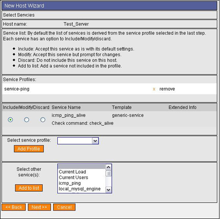Select the Include radio button for icmp_ping_alive
This screenshot has width=220, height=219.
(10, 120)
